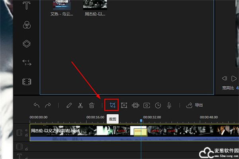239x159 pixels.
Task: Open the Filters panel with three circles
Action: (x=27, y=25)
